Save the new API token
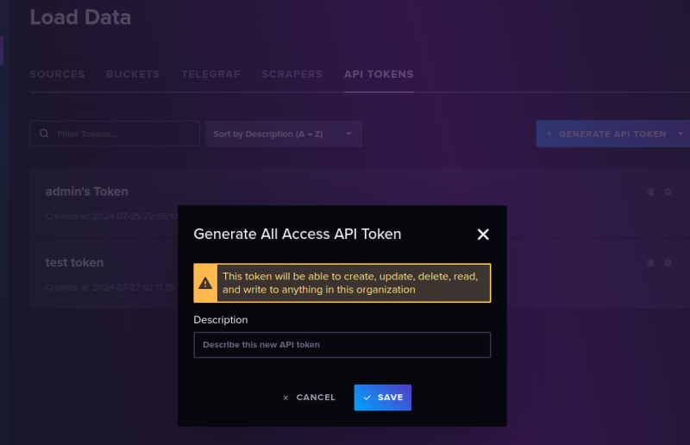This screenshot has width=690, height=445. (382, 398)
